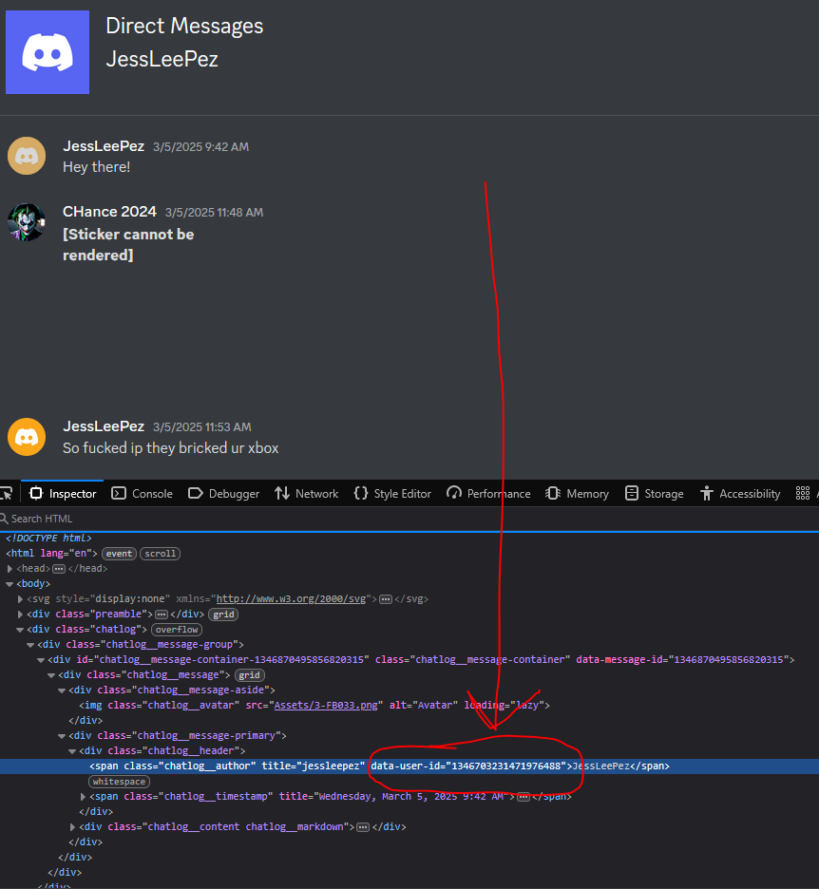The height and width of the screenshot is (889, 819).
Task: Open the Console tab
Action: pos(143,493)
